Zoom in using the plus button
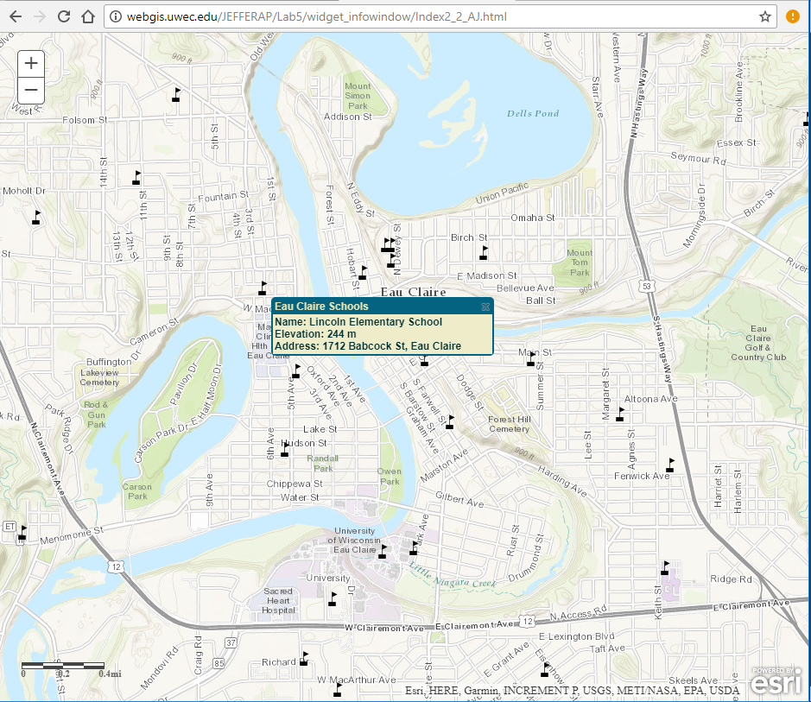Image resolution: width=811 pixels, height=702 pixels. pyautogui.click(x=30, y=62)
